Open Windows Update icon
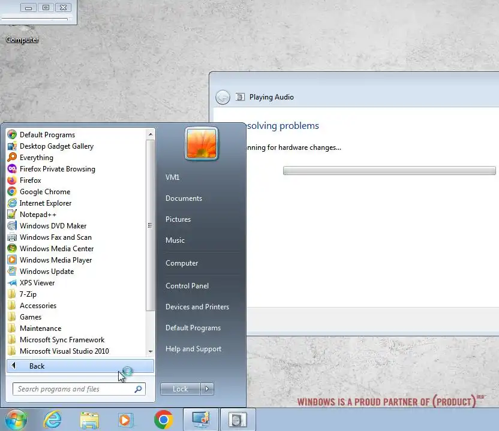Image resolution: width=499 pixels, height=431 pixels. tap(12, 272)
